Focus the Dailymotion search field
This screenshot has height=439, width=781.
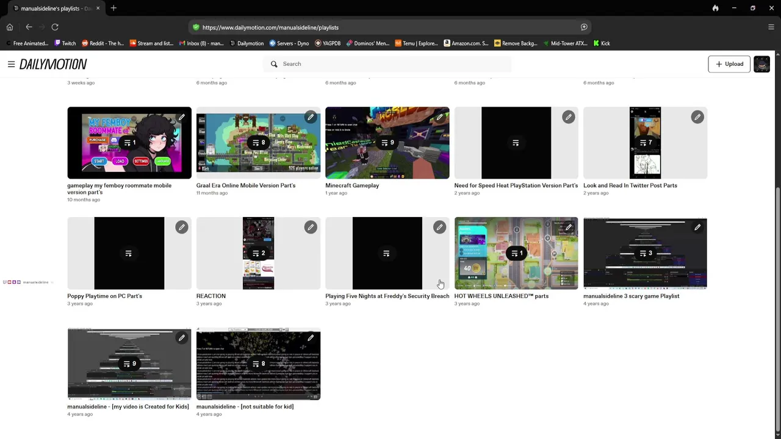point(387,64)
